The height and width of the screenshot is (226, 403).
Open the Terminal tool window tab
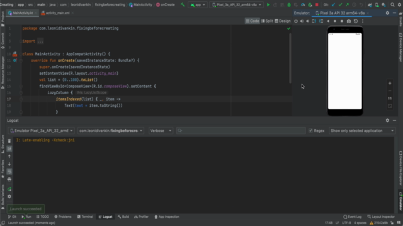[x=85, y=217]
